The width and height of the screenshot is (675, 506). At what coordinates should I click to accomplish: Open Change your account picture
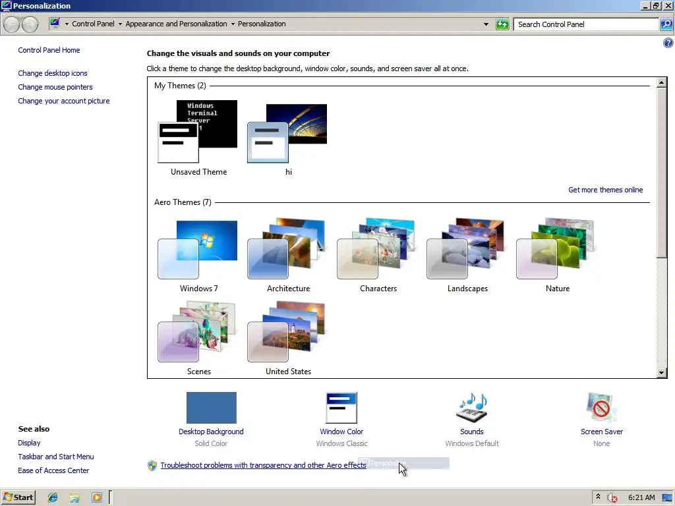pos(64,101)
